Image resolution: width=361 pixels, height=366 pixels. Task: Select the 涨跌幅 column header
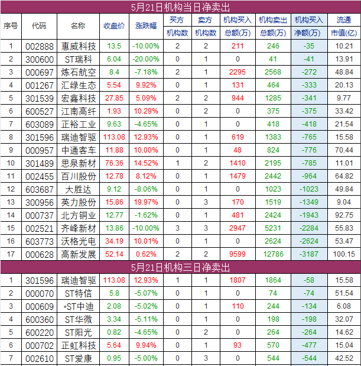click(x=146, y=26)
